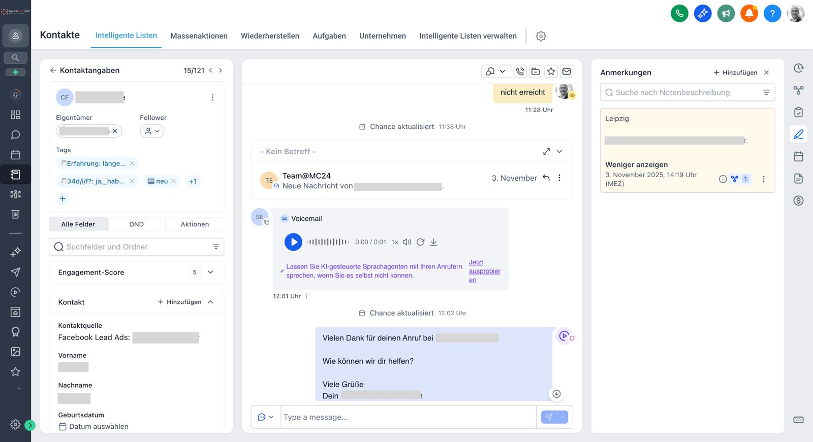
Task: Open the Follower dropdown
Action: pyautogui.click(x=152, y=131)
